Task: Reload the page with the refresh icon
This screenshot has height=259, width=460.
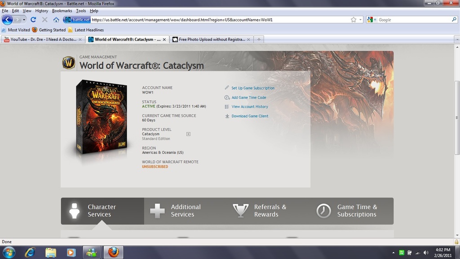Action: [33, 20]
